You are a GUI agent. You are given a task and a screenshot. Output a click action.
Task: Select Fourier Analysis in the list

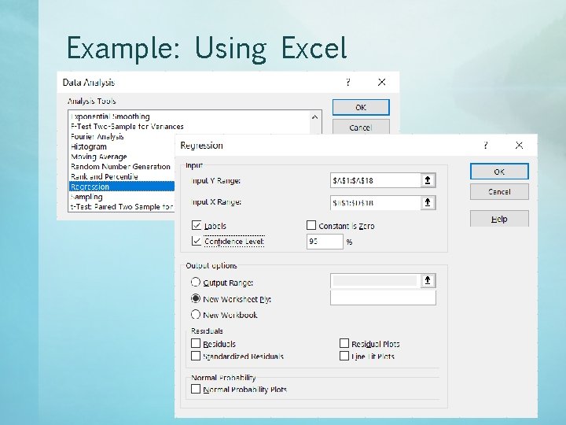pos(97,137)
